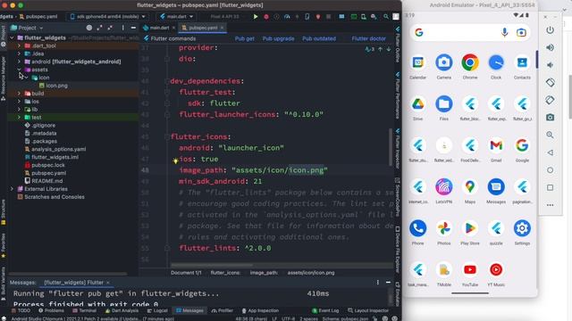Raise emulator volume with volume up icon
Image resolution: width=572 pixels, height=321 pixels.
point(551,47)
